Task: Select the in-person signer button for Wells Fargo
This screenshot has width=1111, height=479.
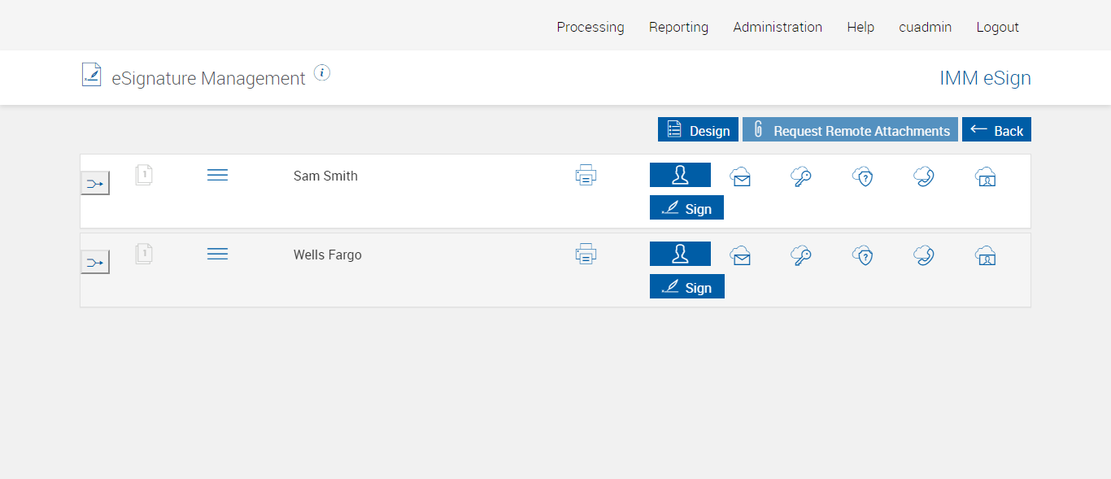Action: point(680,254)
